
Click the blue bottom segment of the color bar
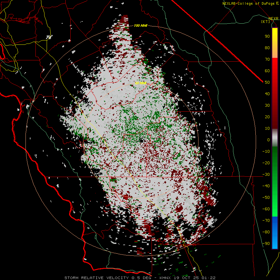275,232
